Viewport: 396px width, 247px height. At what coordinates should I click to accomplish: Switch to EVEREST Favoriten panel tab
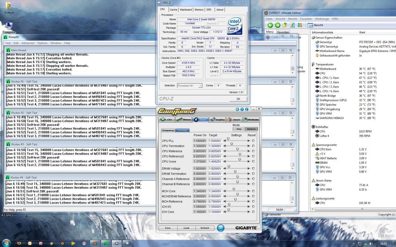click(283, 32)
